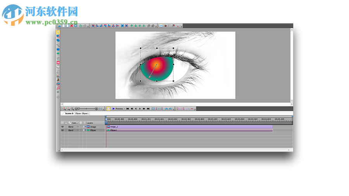Select the Ellipse1 clip on timeline

pos(190,130)
